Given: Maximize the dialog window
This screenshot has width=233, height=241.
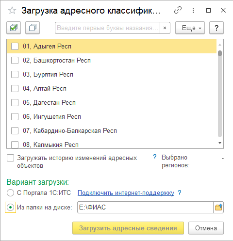Looking at the screenshot, I should [208, 10].
